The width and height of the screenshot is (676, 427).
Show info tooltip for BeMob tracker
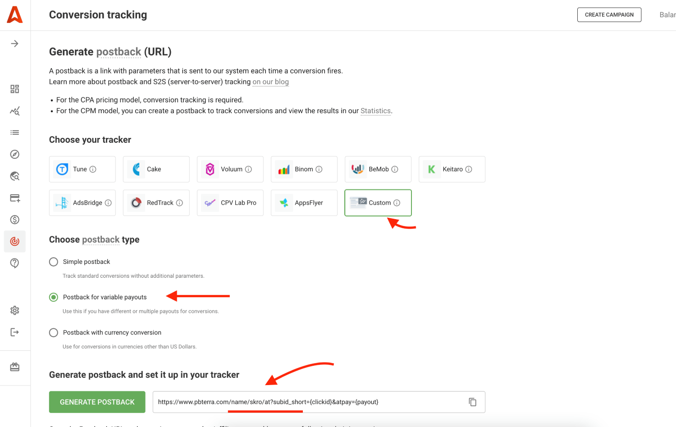click(x=395, y=169)
